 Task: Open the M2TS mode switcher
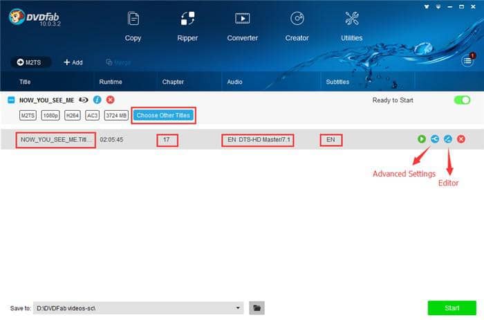pyautogui.click(x=30, y=62)
